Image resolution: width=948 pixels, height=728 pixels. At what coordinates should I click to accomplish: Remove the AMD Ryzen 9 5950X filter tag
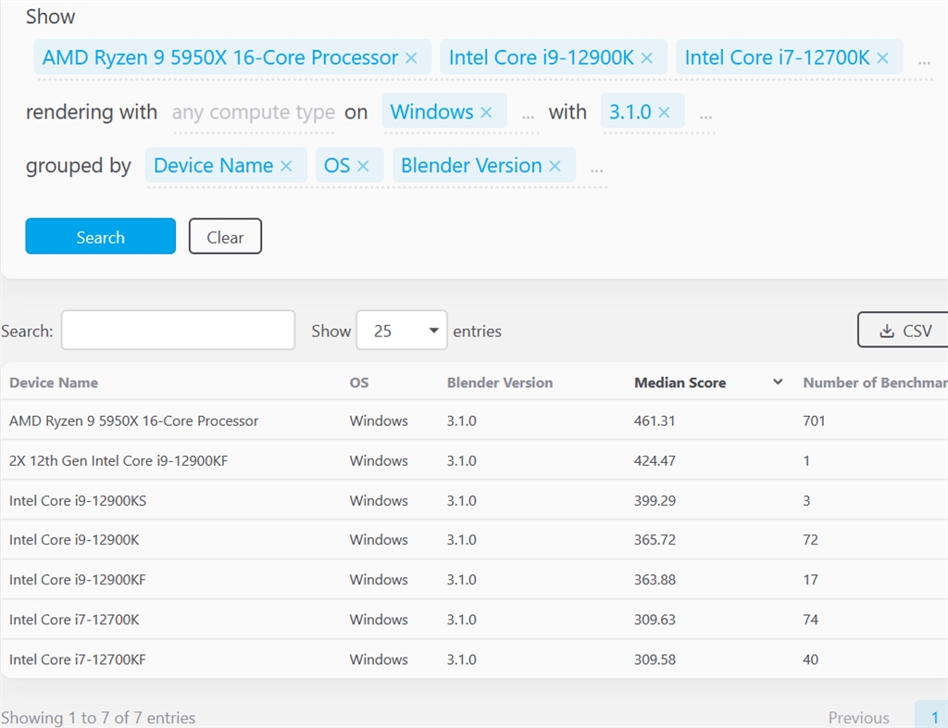coord(412,58)
